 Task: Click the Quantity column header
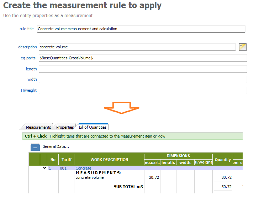[x=223, y=160]
